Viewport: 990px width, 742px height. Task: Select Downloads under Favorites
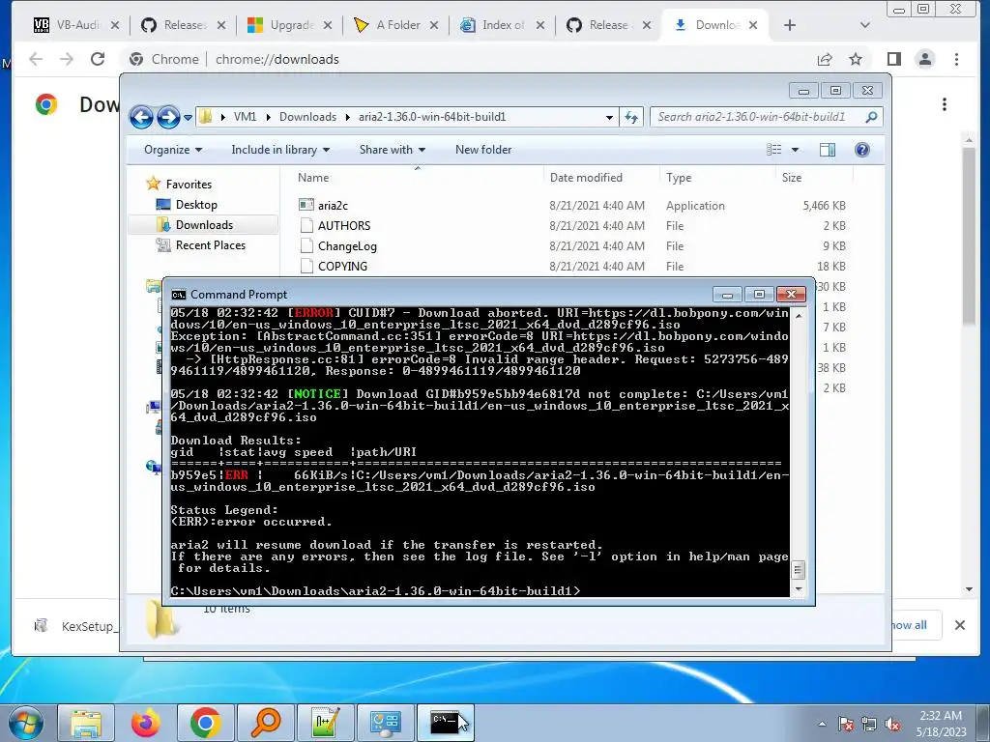click(203, 224)
